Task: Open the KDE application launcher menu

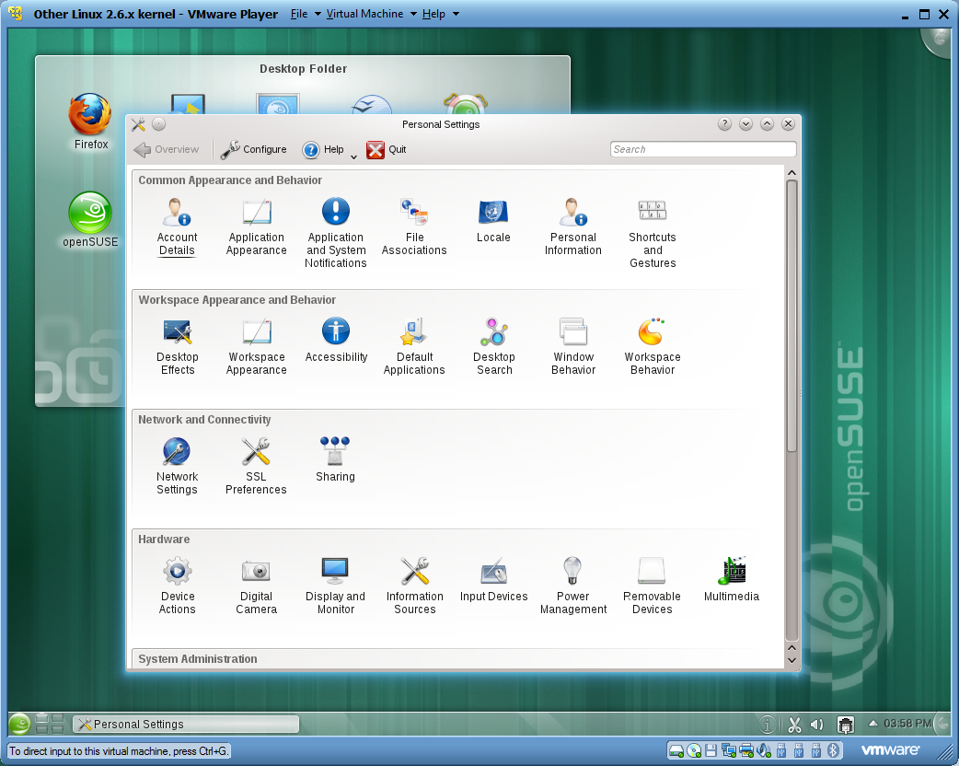Action: (x=19, y=724)
